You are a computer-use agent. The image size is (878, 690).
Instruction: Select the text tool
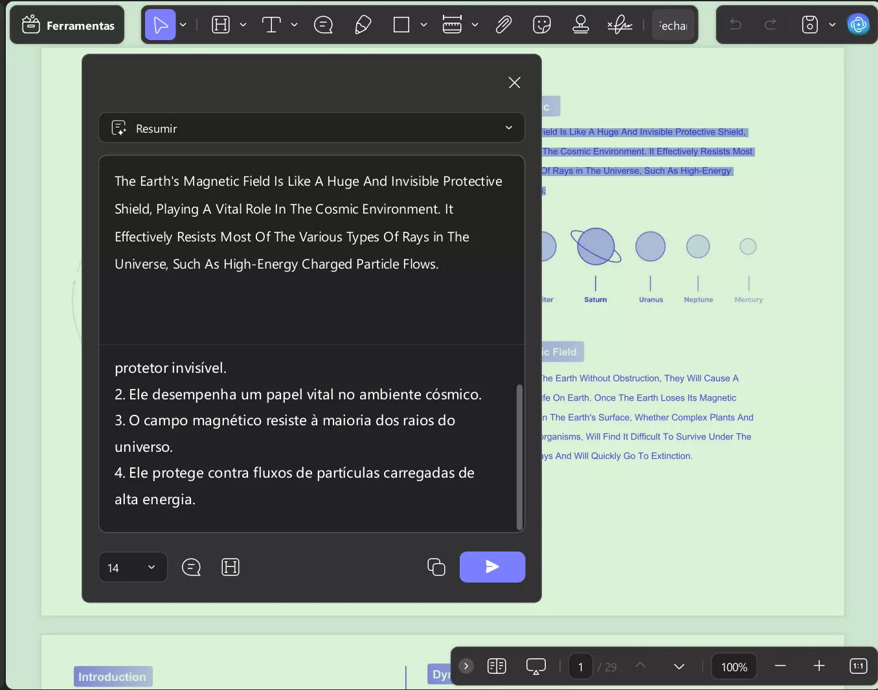click(x=271, y=25)
